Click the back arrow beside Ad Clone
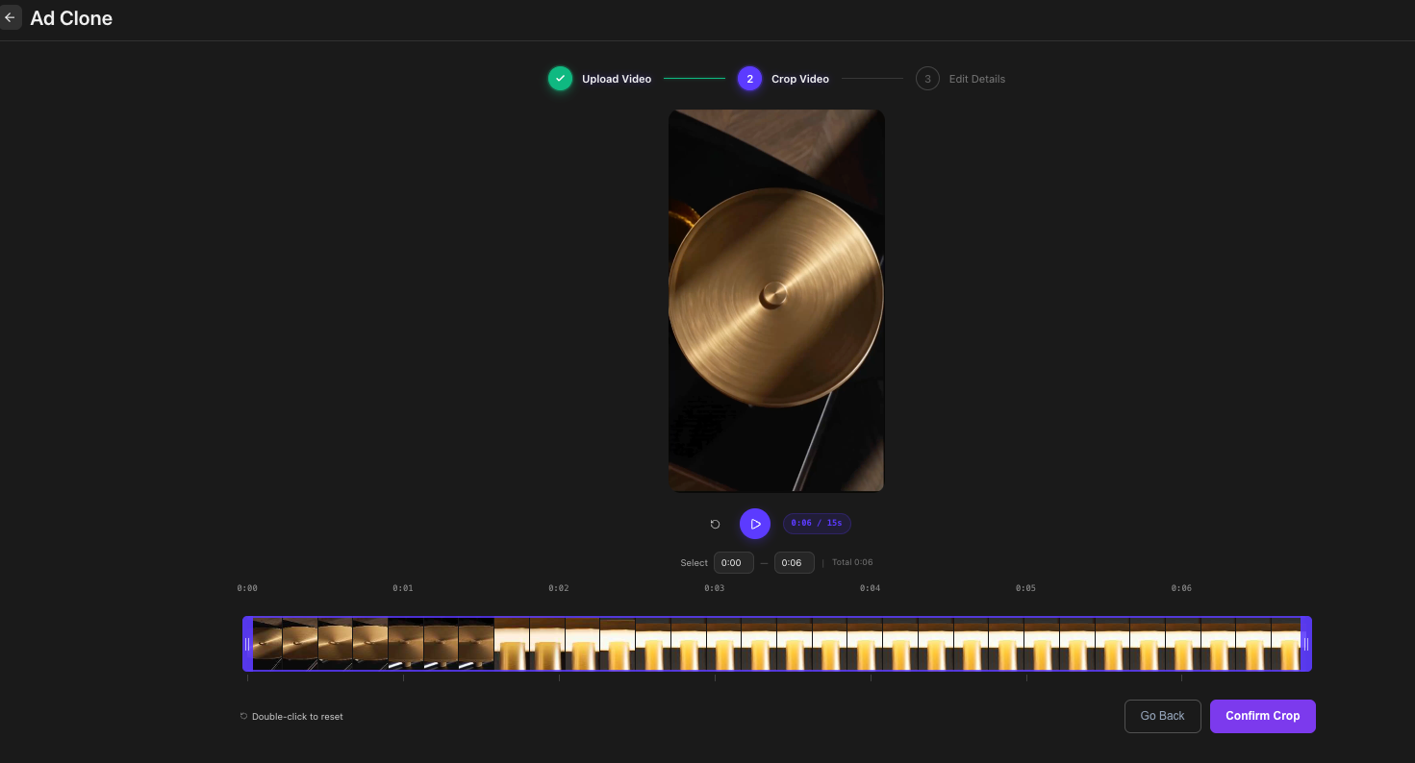The width and height of the screenshot is (1415, 763). click(x=10, y=17)
